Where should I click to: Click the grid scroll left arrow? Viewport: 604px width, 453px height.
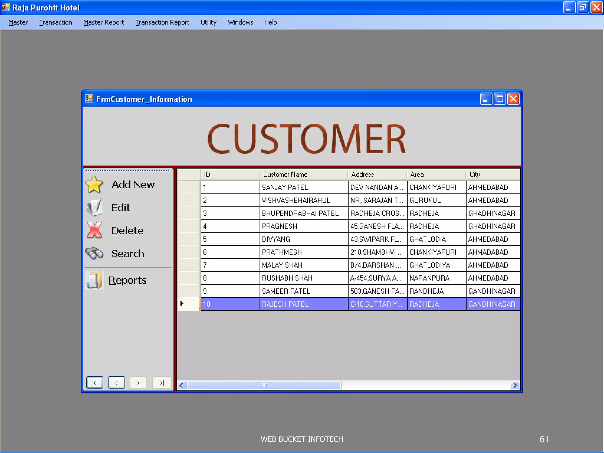182,385
